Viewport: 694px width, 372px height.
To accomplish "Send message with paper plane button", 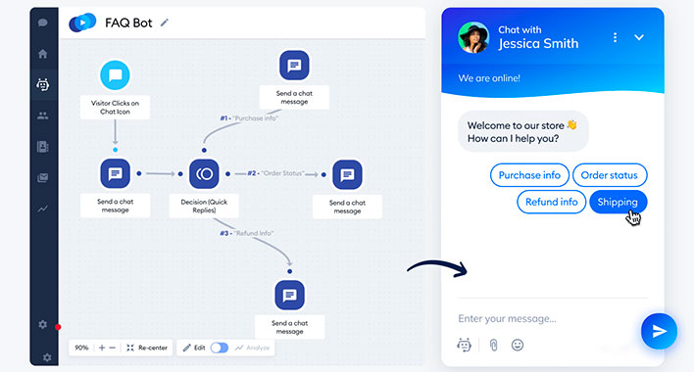I will [659, 331].
